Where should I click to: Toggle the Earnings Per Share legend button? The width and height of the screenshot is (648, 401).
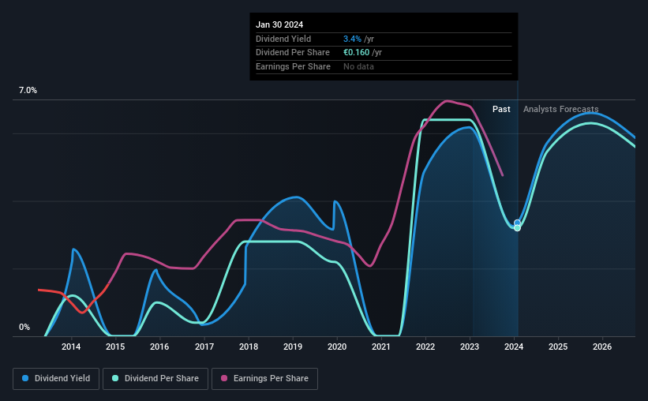point(264,379)
